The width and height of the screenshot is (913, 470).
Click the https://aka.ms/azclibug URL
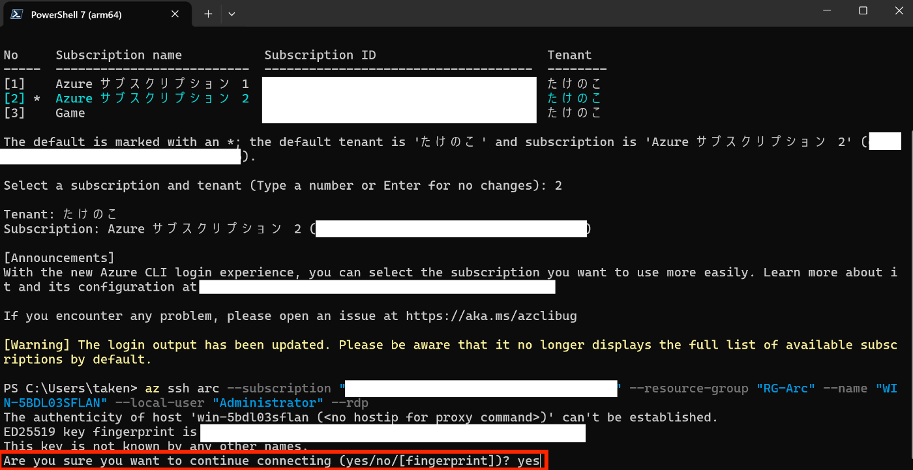491,316
